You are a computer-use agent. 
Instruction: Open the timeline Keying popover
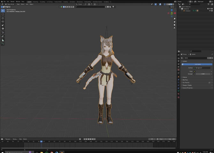15,139
